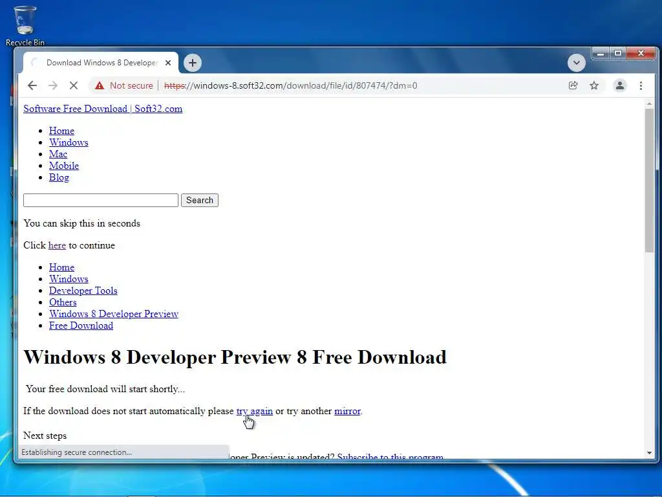The width and height of the screenshot is (662, 497).
Task: Go back with the browser back arrow
Action: [32, 85]
